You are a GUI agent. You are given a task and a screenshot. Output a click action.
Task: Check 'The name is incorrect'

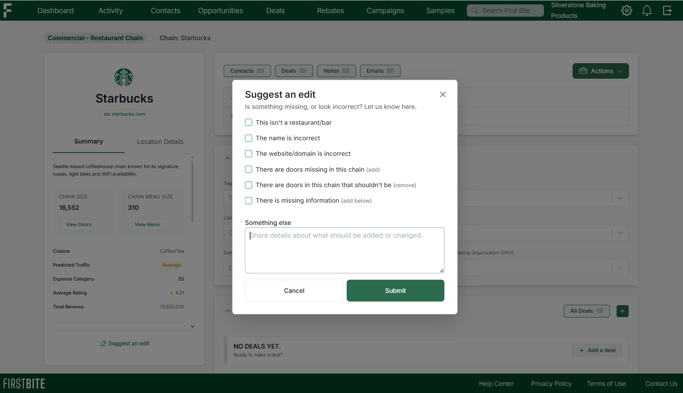249,138
